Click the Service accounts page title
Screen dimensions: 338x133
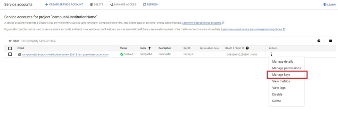tap(18, 5)
